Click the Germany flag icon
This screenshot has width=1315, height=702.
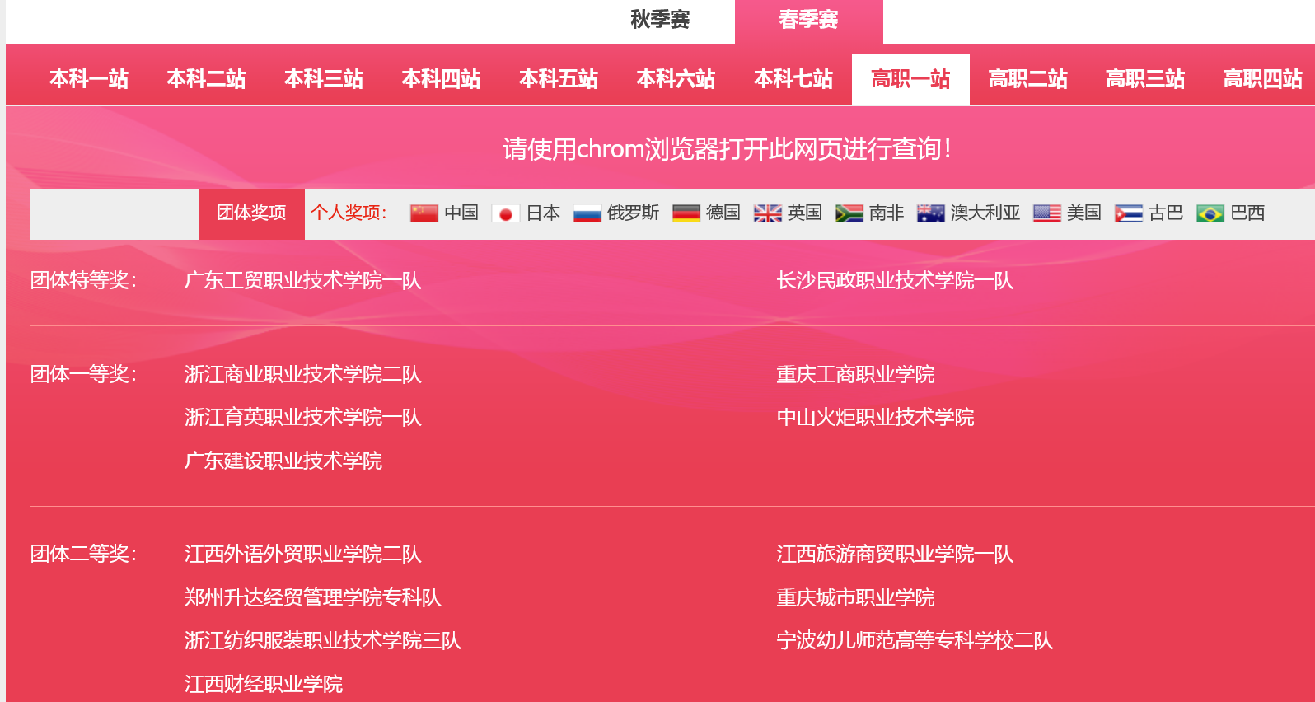click(686, 213)
